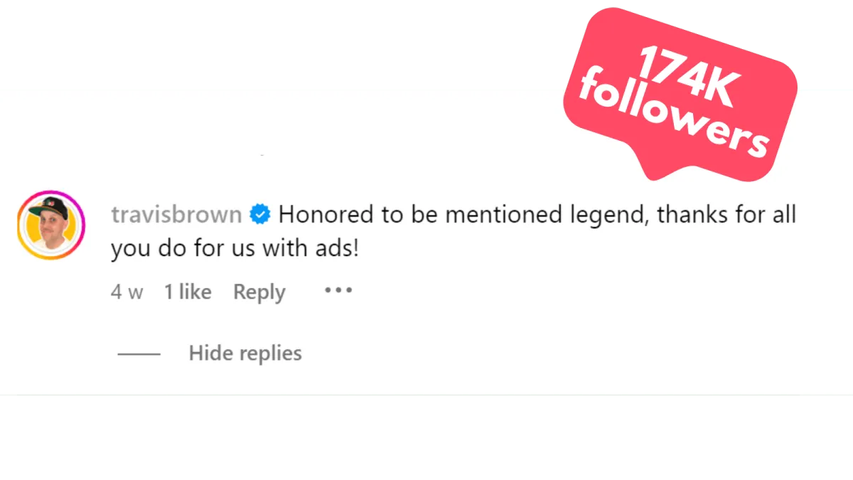Click the second comment line ending with ads!
This screenshot has height=480, width=853.
(235, 250)
